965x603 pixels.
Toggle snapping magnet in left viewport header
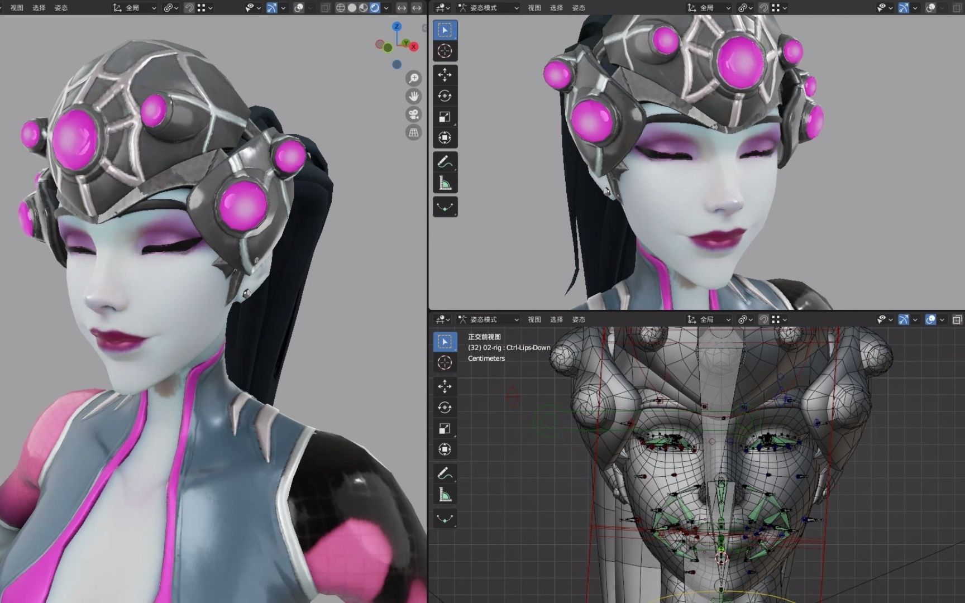[x=189, y=8]
